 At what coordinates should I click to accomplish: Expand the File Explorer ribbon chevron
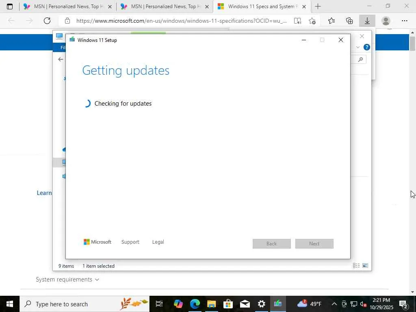click(x=357, y=47)
